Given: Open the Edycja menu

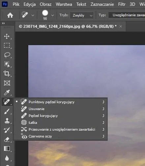Looking at the screenshot, I should pyautogui.click(x=30, y=5).
